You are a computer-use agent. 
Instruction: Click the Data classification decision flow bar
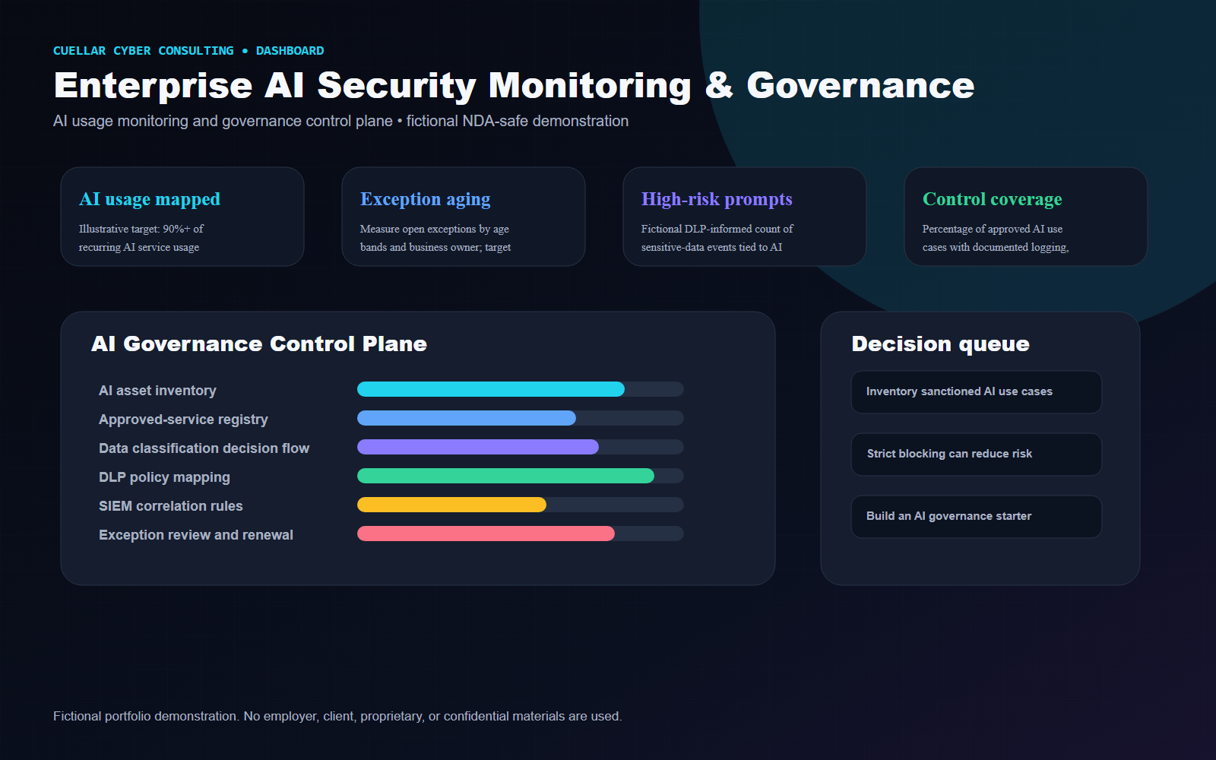pyautogui.click(x=521, y=447)
